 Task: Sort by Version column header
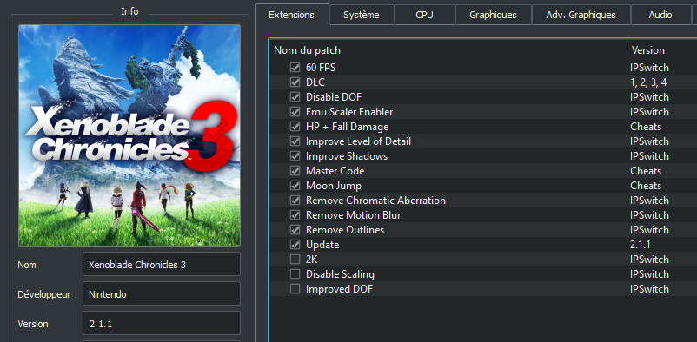662,50
